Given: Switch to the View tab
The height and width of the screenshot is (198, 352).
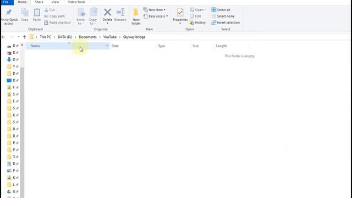Looking at the screenshot, I should [55, 2].
